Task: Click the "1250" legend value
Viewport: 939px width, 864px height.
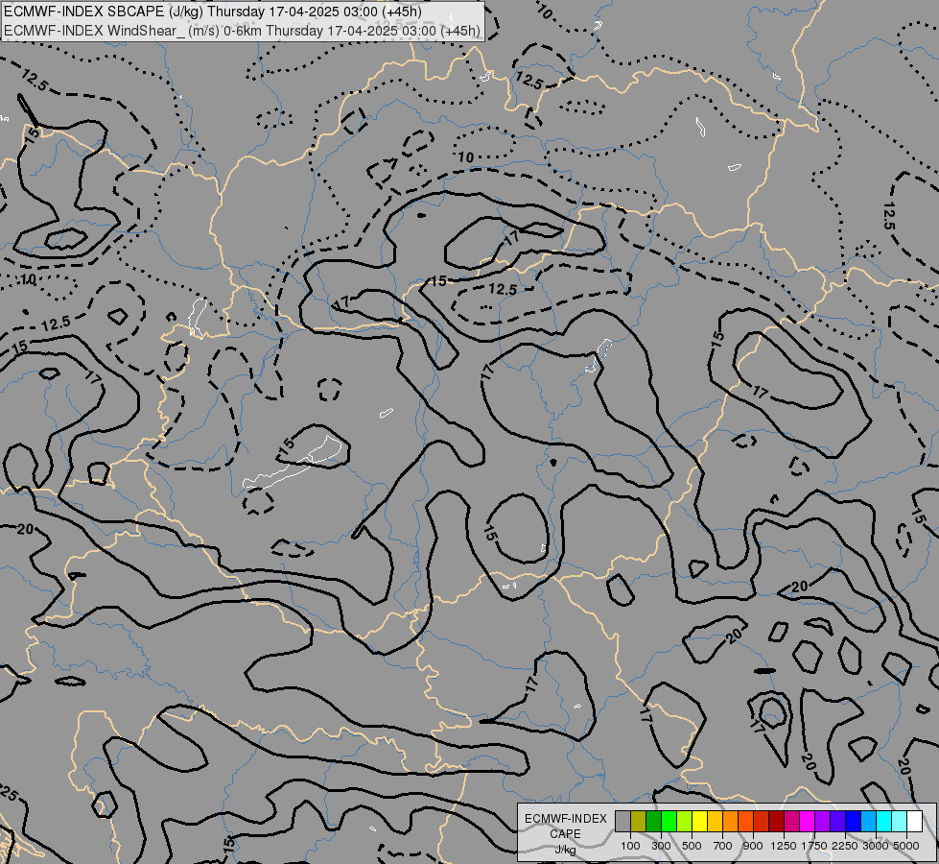Action: (x=784, y=846)
